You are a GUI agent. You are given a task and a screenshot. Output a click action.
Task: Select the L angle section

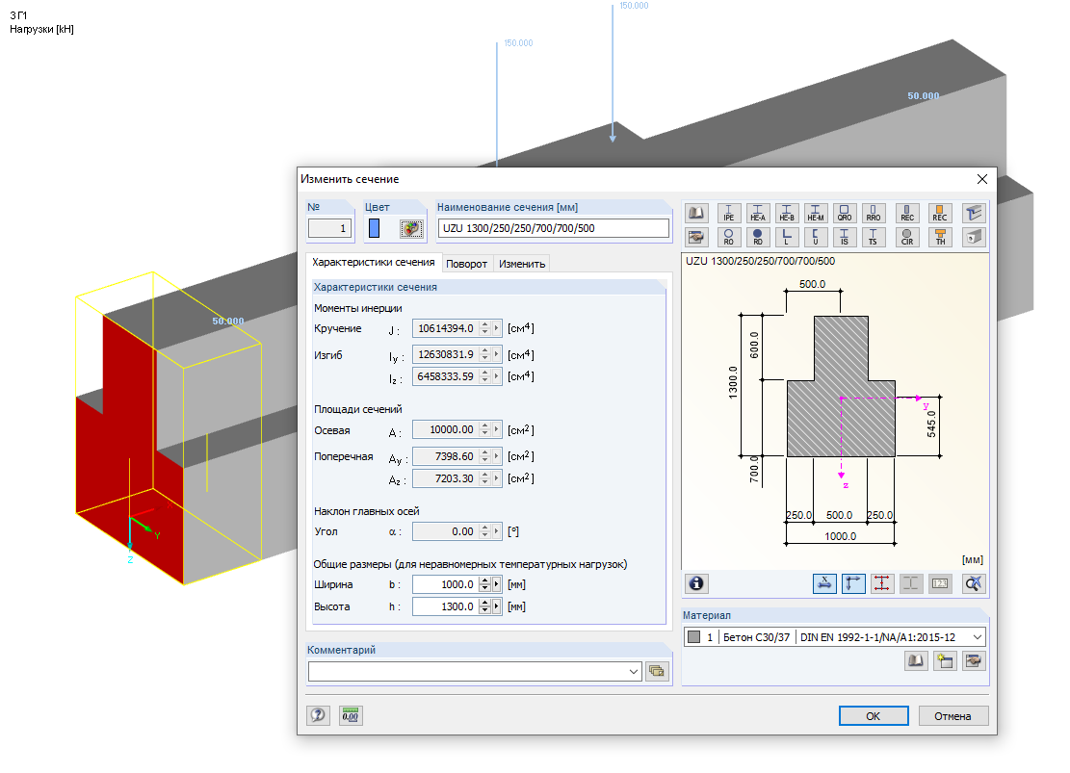tap(787, 237)
